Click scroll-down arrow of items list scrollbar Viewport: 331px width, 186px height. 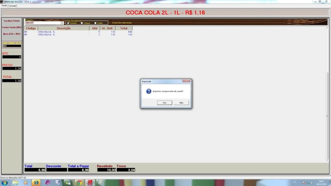click(x=327, y=161)
